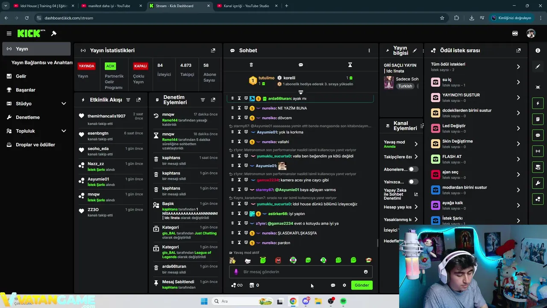Image resolution: width=547 pixels, height=308 pixels.
Task: Click the chat bubble icon beside Gönder
Action: point(333,285)
